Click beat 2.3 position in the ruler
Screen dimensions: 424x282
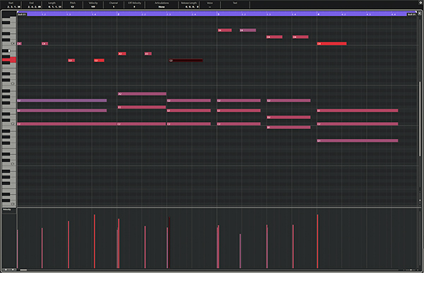[x=169, y=14]
